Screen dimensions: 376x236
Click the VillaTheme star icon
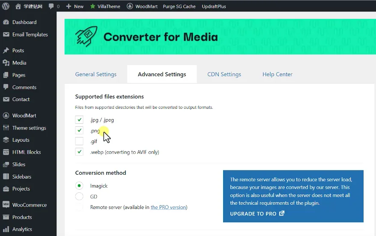click(x=93, y=6)
